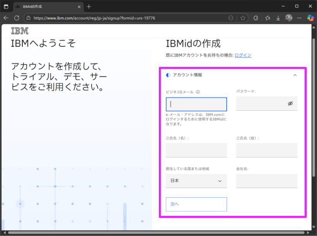
Task: Open downloads panel
Action: 278,18
